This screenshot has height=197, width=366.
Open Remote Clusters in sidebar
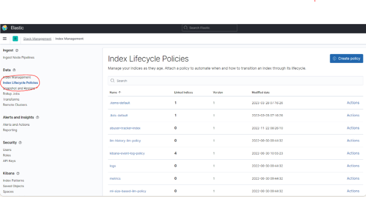[15, 105]
